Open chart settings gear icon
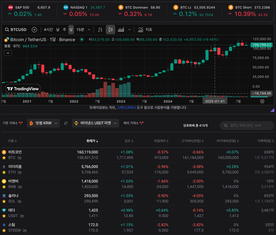 point(262,102)
